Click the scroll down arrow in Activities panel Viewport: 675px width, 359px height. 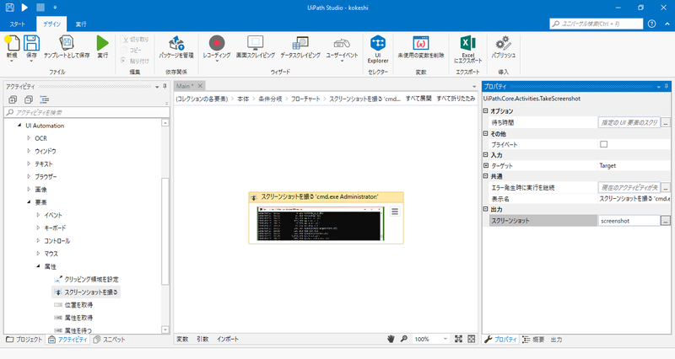(165, 330)
